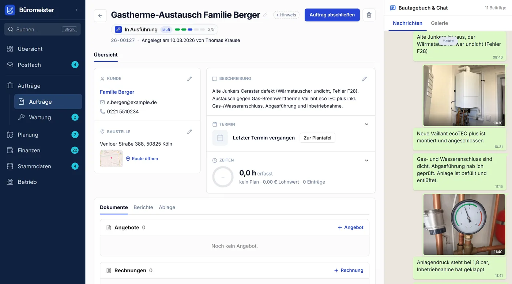Click the Postfach badge showing 4
The height and width of the screenshot is (284, 512).
pyautogui.click(x=75, y=65)
